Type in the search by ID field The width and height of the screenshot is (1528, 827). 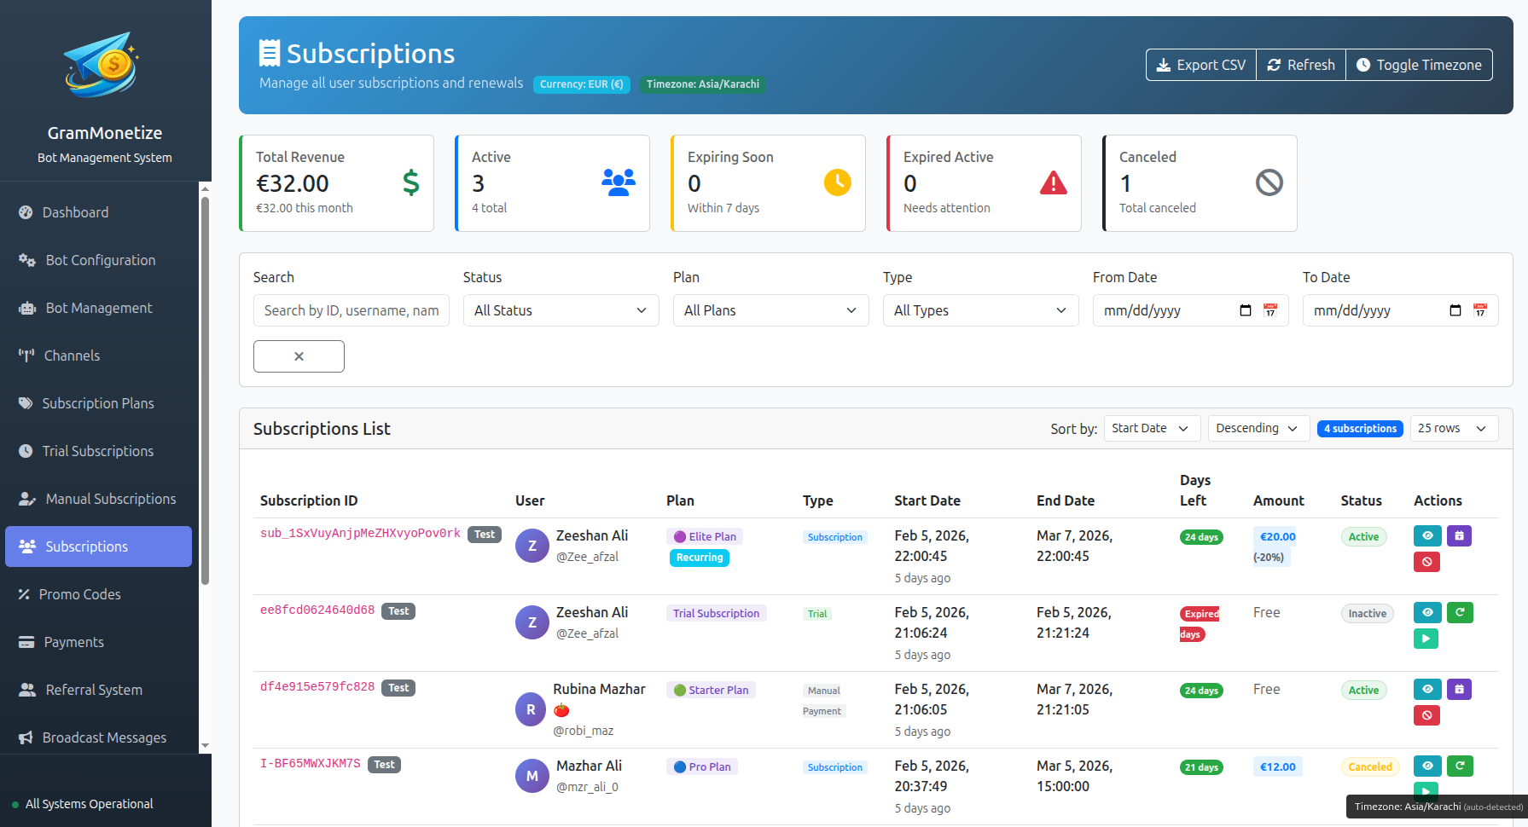point(351,310)
